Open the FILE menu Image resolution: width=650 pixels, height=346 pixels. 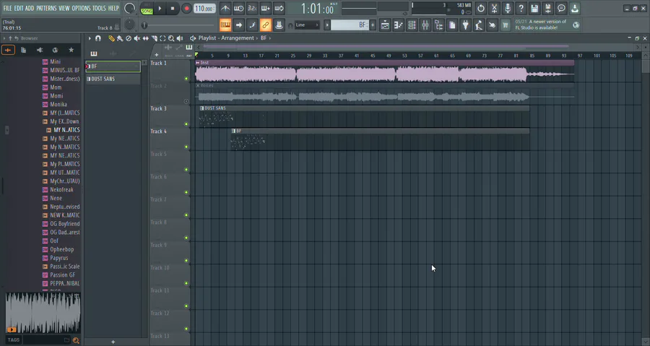click(x=7, y=8)
